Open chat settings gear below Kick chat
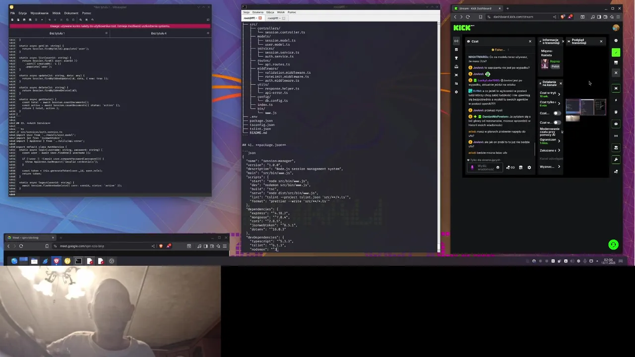 point(529,168)
